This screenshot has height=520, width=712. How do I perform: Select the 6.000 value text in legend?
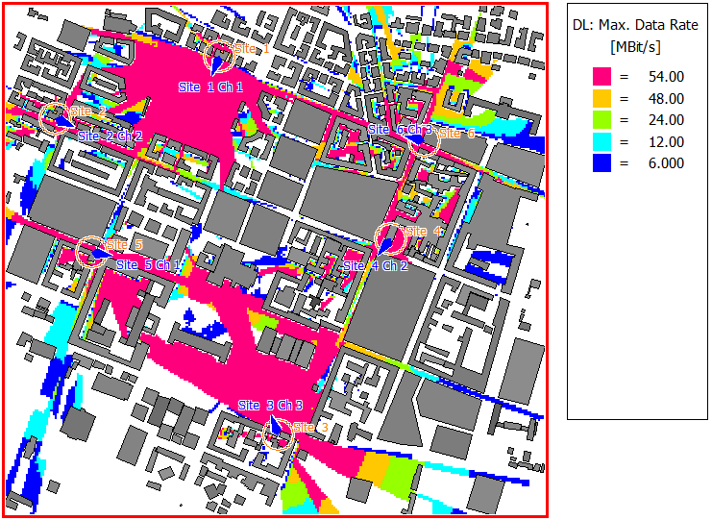[664, 163]
